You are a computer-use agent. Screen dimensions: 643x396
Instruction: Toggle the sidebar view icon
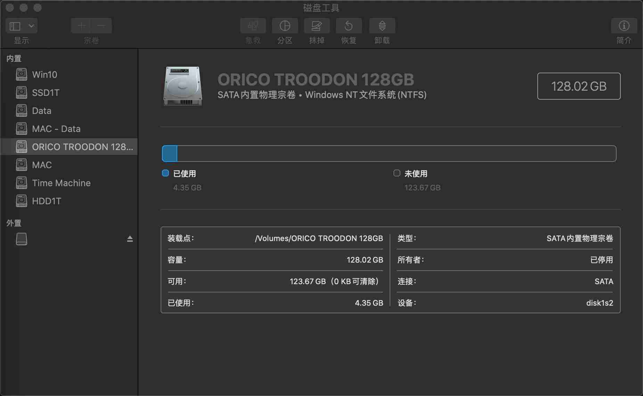tap(15, 26)
